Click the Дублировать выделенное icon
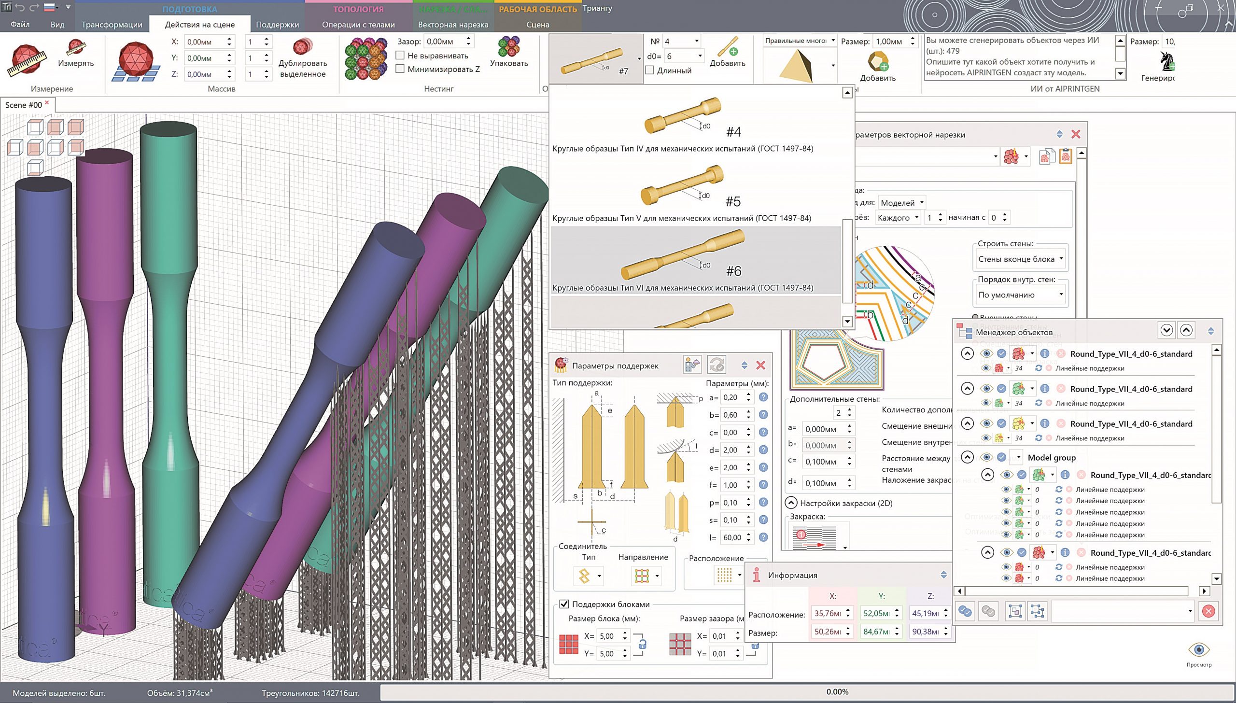The width and height of the screenshot is (1236, 703). [303, 47]
